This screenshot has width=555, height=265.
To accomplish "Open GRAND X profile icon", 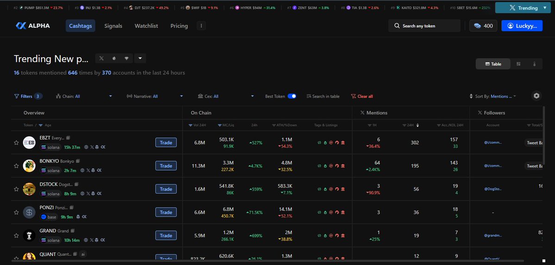I will [92, 240].
